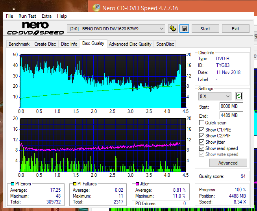Click the Speed value 8.34 X
The width and height of the screenshot is (257, 211).
[240, 202]
